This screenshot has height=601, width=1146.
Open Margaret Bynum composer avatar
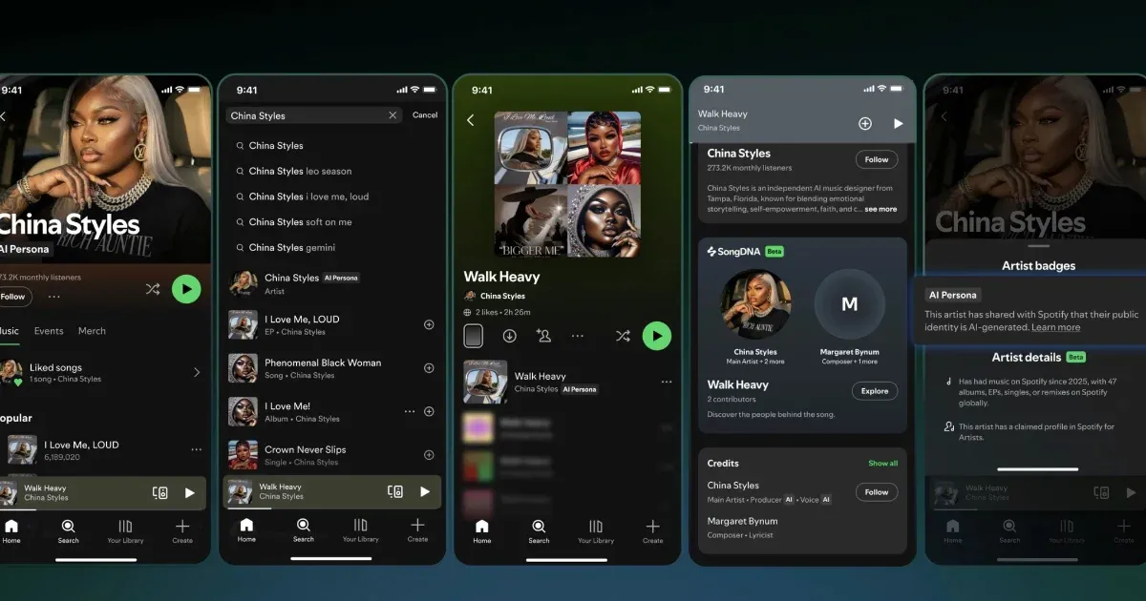coord(849,305)
